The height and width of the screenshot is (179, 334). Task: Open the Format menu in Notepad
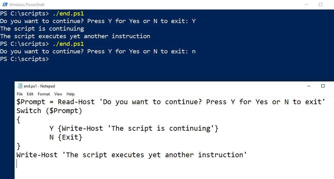point(44,94)
